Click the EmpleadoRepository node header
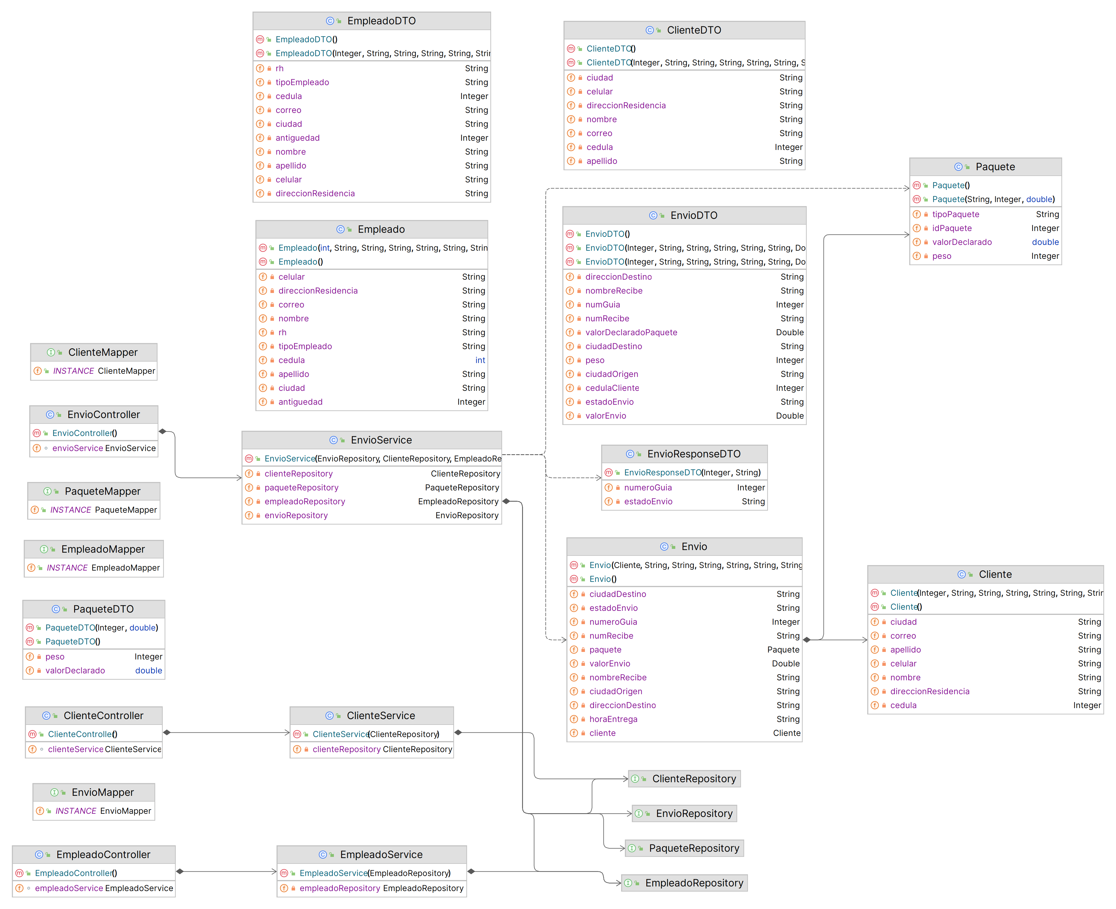 (685, 882)
